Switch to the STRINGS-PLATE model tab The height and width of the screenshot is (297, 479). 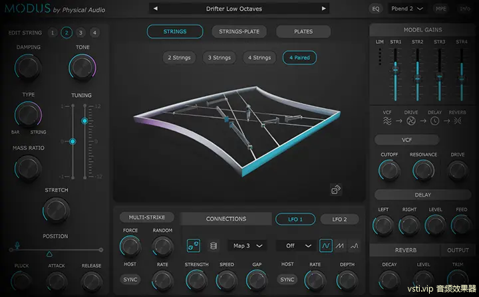click(239, 31)
